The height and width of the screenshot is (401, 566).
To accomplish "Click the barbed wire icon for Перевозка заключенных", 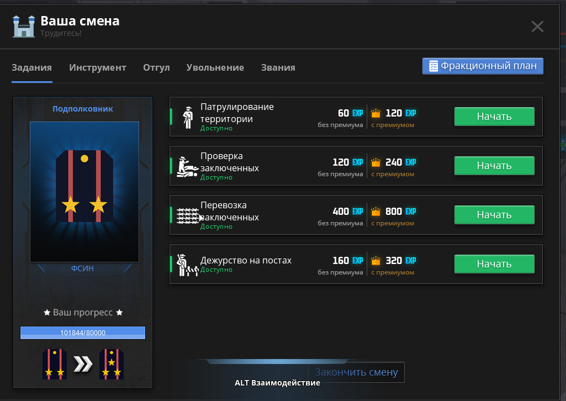I will coord(188,215).
